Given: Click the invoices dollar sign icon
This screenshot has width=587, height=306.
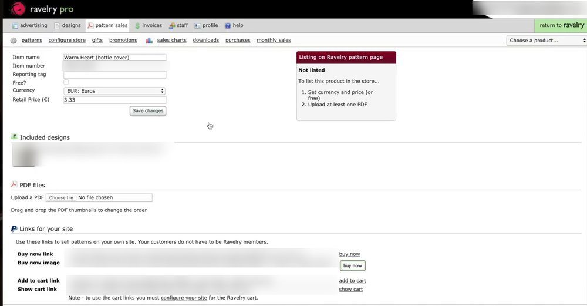Looking at the screenshot, I should [137, 26].
